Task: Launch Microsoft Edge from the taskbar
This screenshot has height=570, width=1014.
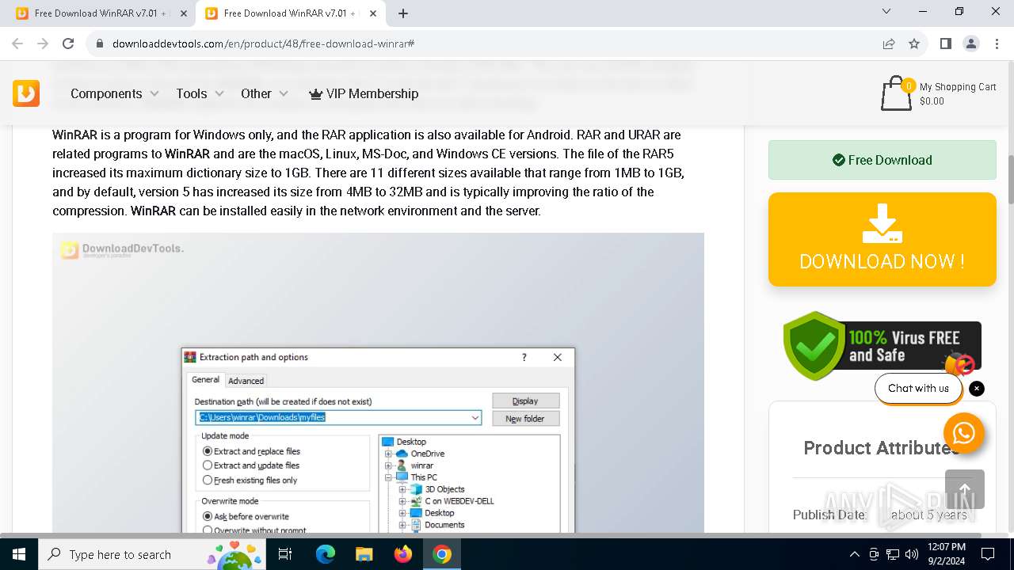Action: 326,554
